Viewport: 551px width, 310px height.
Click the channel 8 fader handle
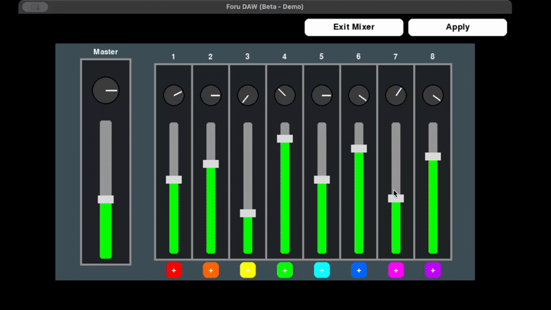pos(433,156)
